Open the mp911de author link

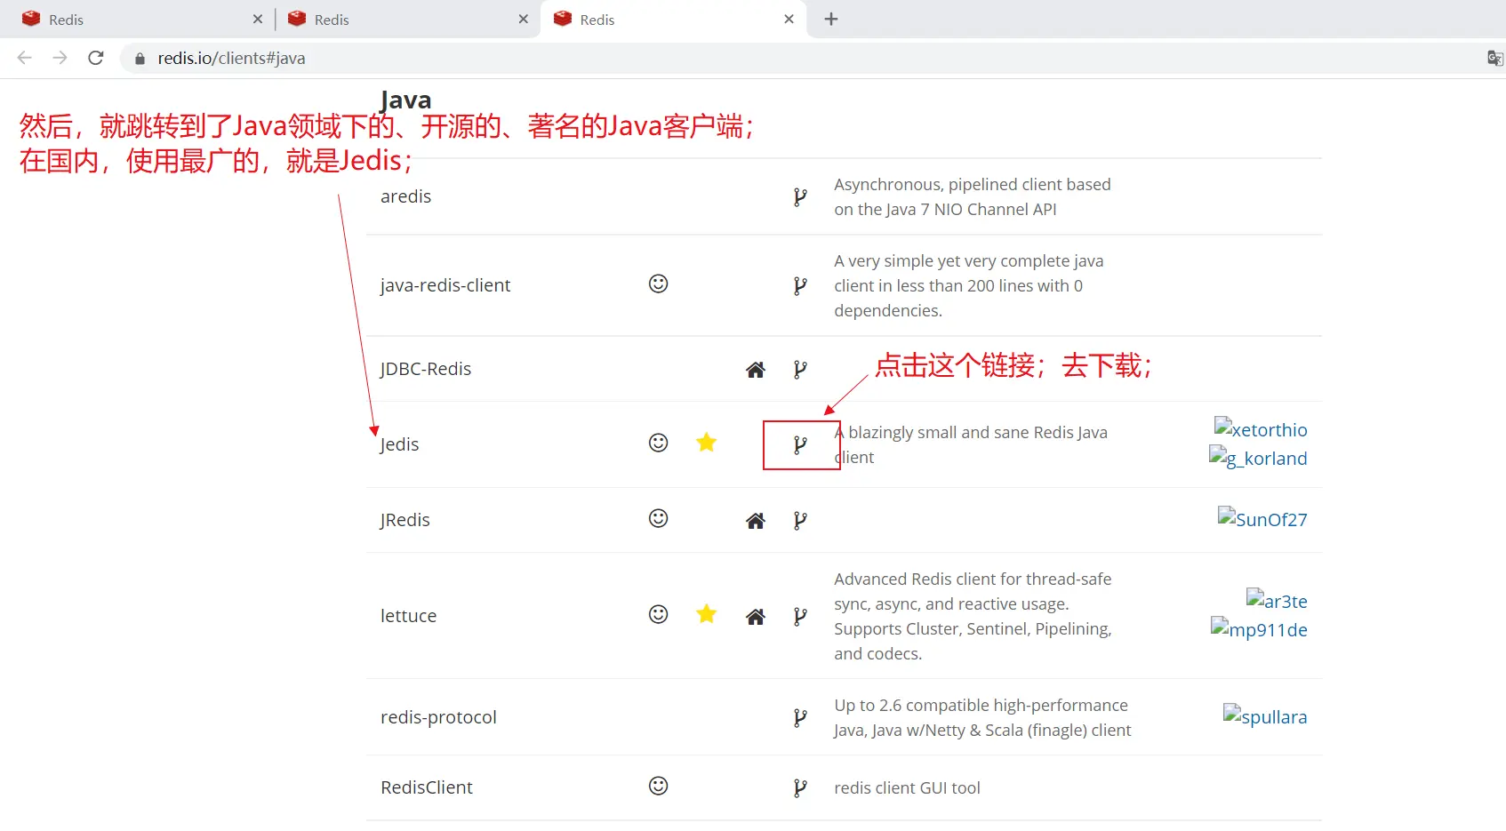coord(1259,629)
